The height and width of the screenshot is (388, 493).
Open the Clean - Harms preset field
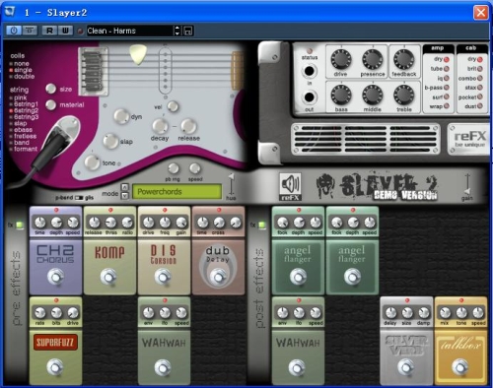(x=130, y=31)
